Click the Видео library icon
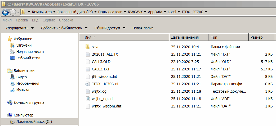The height and width of the screenshot is (126, 276). coord(12,77)
